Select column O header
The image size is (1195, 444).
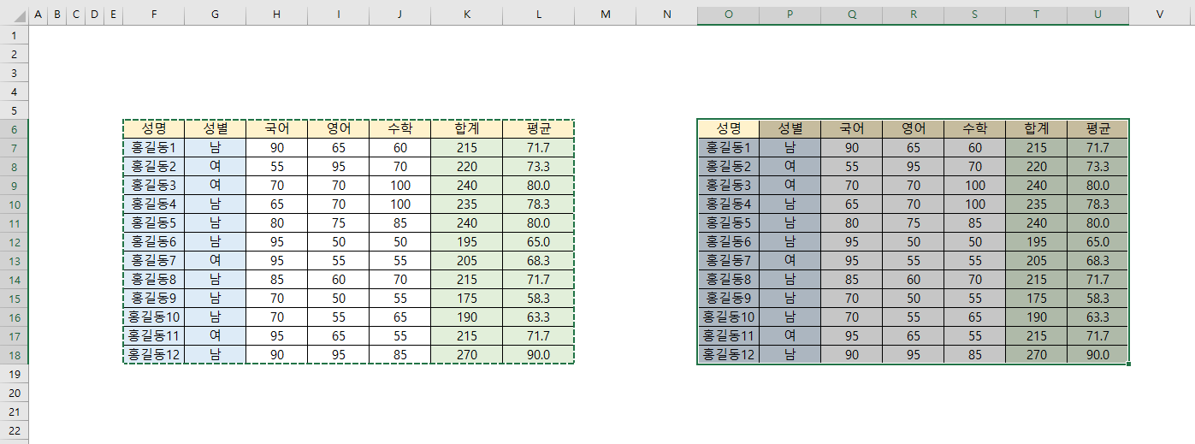coord(728,14)
